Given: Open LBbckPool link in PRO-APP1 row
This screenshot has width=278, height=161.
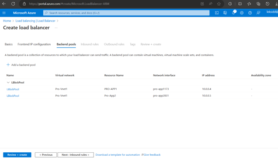Looking at the screenshot, I should coord(13,89).
